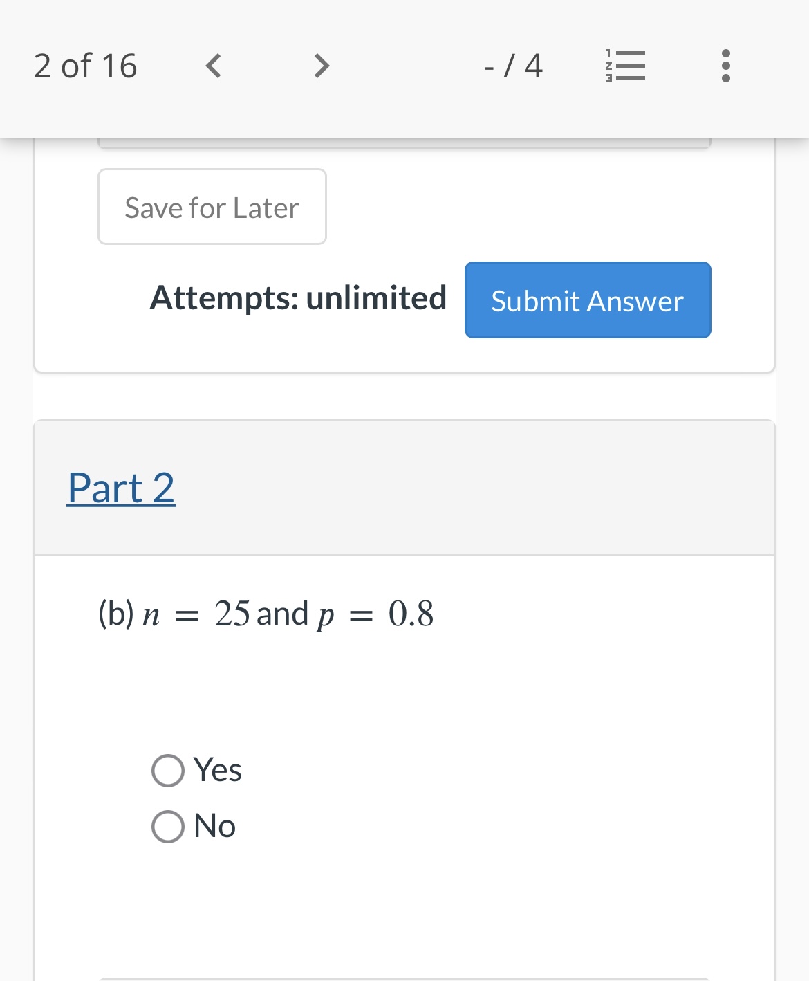View the - / 4 score display
Image resolution: width=809 pixels, height=981 pixels.
click(x=512, y=66)
